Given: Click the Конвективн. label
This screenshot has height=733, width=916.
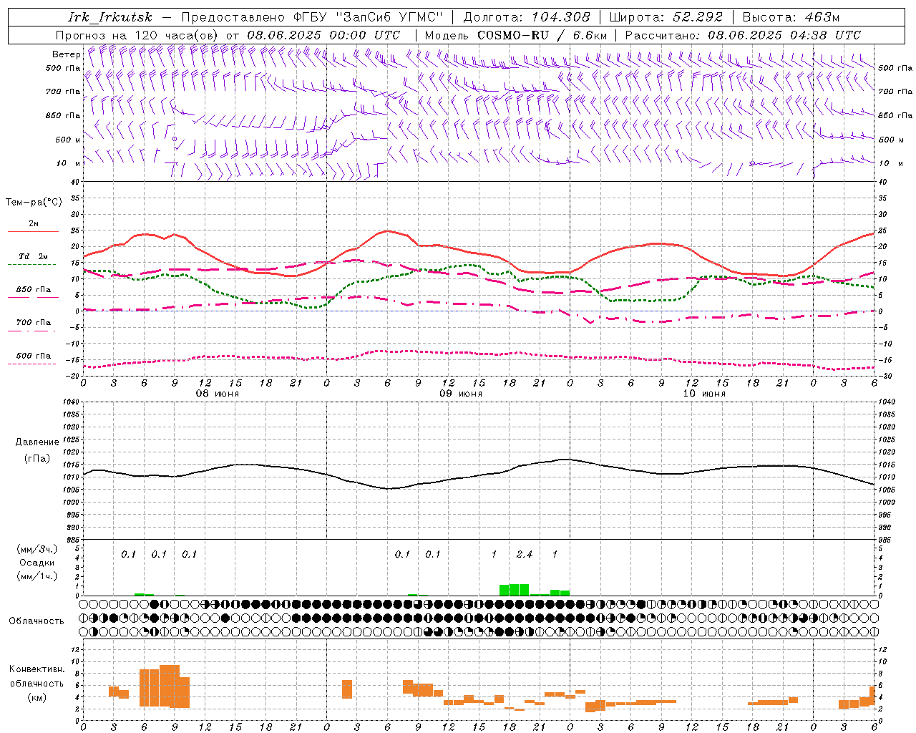Looking at the screenshot, I should click(36, 669).
